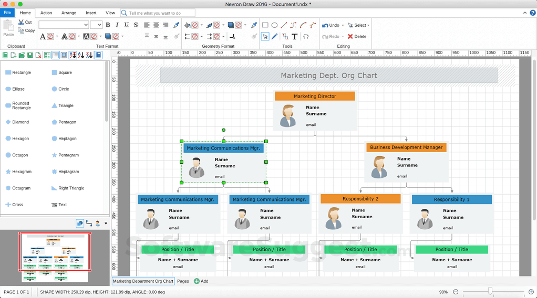Choose the Ellipse drawing tool in Tools
Screen dimensions: 537x298
274,25
